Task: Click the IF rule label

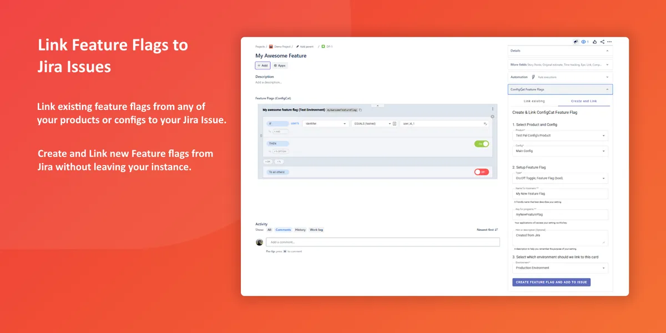Action: pyautogui.click(x=277, y=124)
